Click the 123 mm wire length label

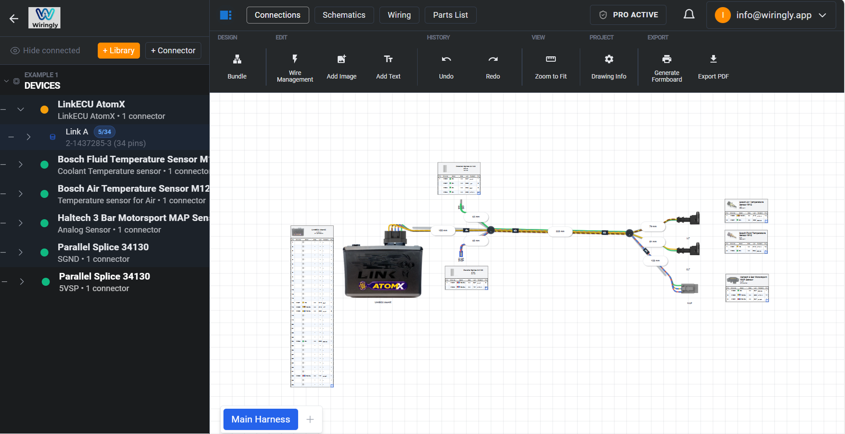[x=655, y=260]
